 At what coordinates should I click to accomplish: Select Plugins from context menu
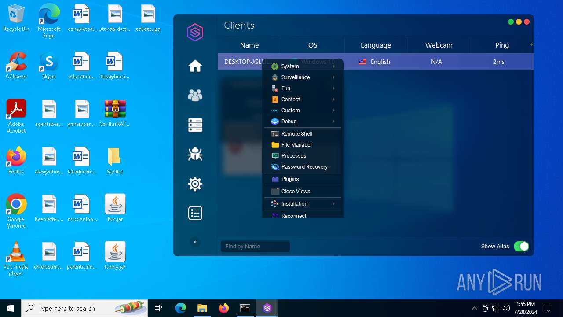303,179
